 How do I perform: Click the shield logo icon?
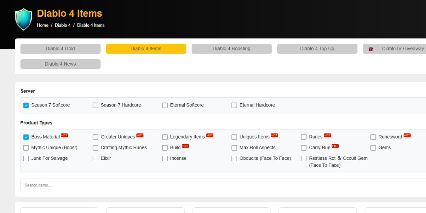pos(23,19)
